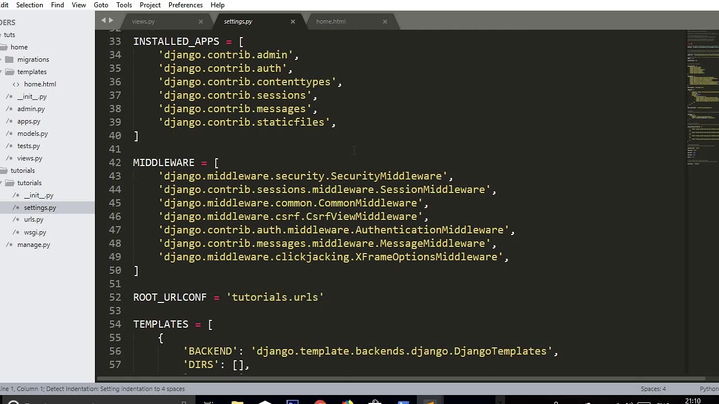Screen dimensions: 719x404
Task: Open the Selection menu
Action: click(30, 5)
